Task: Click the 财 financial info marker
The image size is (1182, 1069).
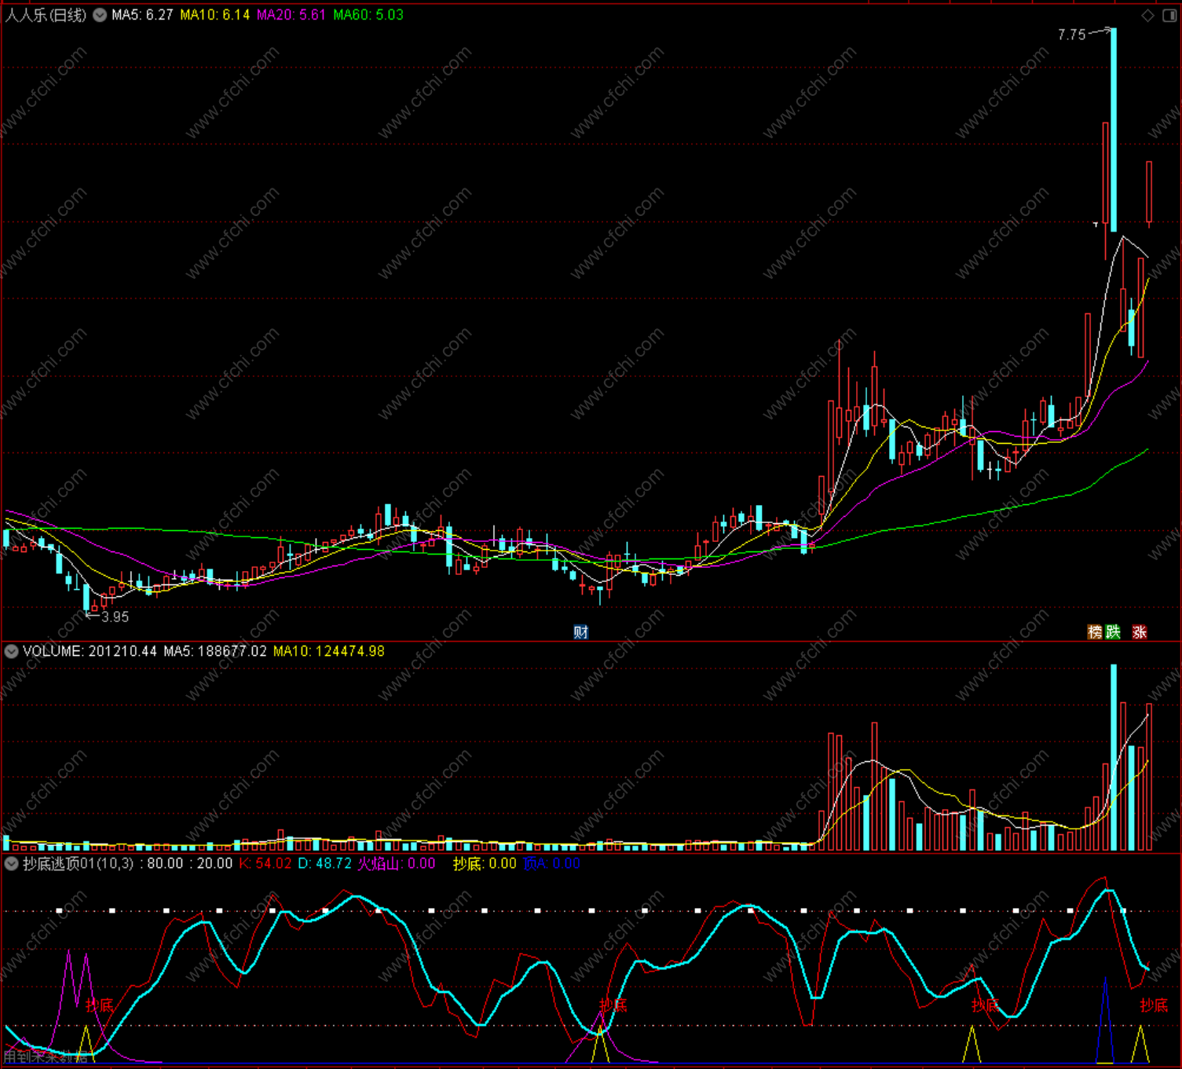Action: coord(580,632)
